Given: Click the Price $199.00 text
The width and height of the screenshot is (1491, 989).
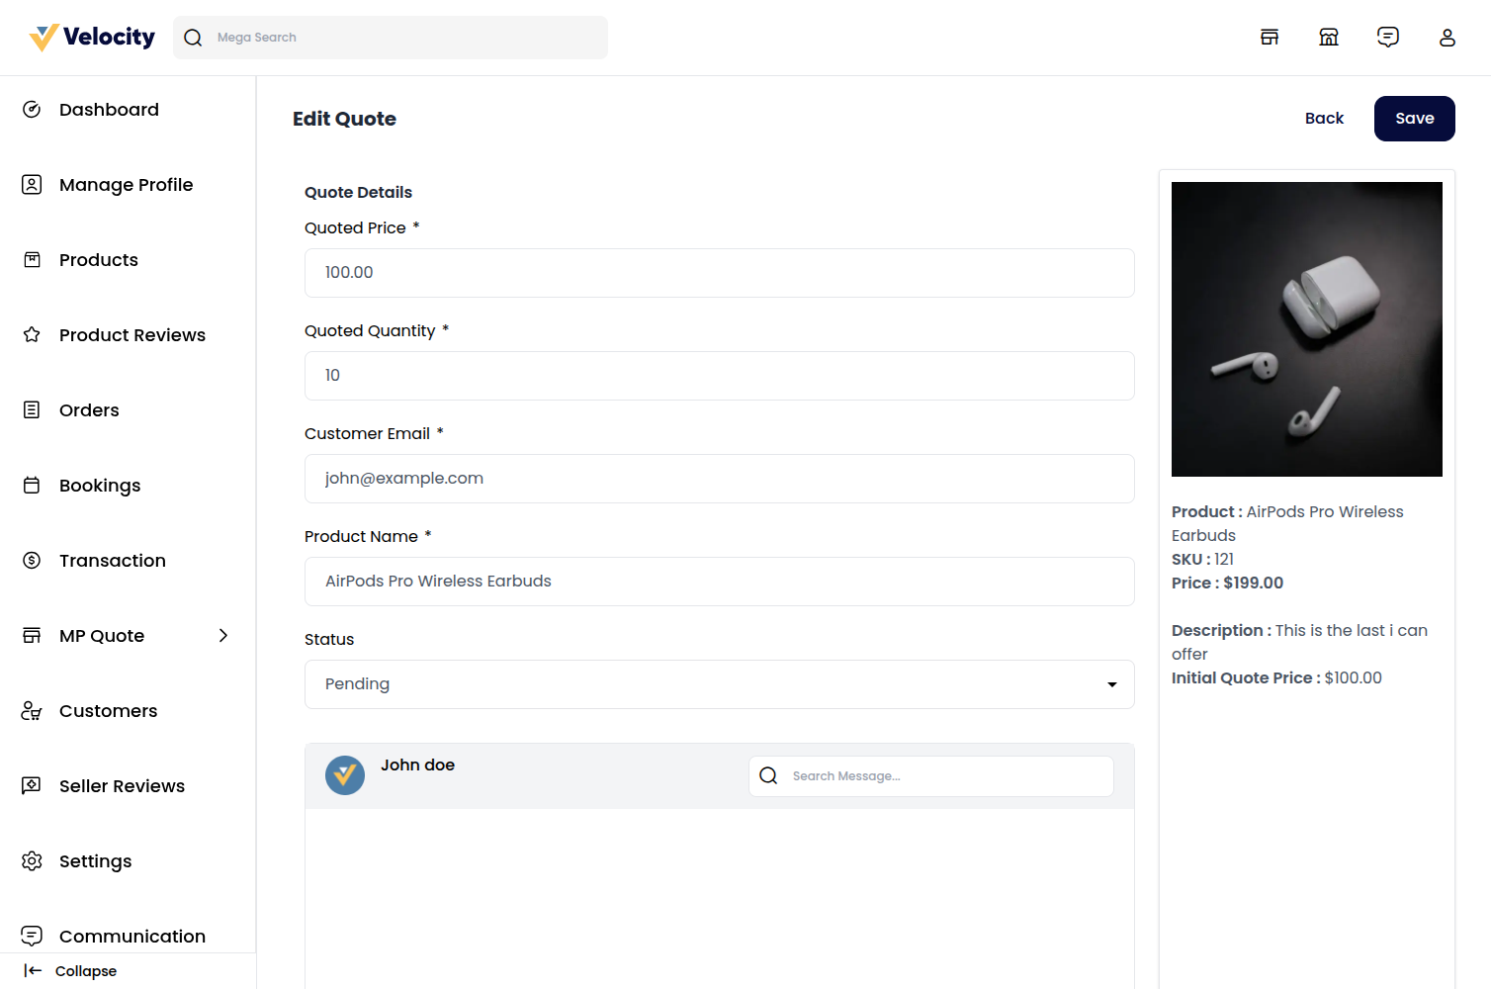Looking at the screenshot, I should (x=1228, y=584).
